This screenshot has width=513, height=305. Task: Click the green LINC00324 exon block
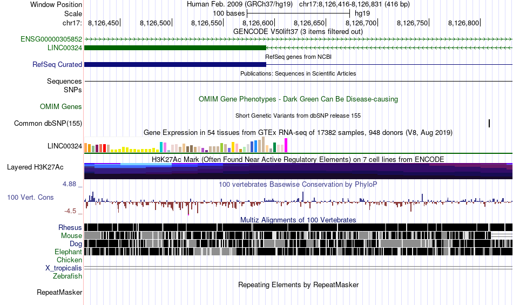[x=175, y=48]
